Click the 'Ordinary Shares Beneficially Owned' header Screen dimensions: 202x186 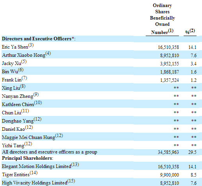[162, 15]
